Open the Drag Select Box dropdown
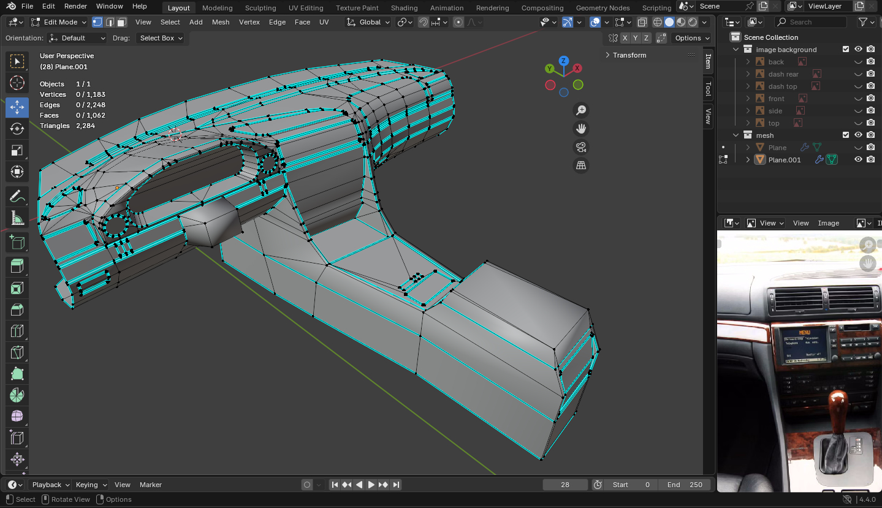 160,38
